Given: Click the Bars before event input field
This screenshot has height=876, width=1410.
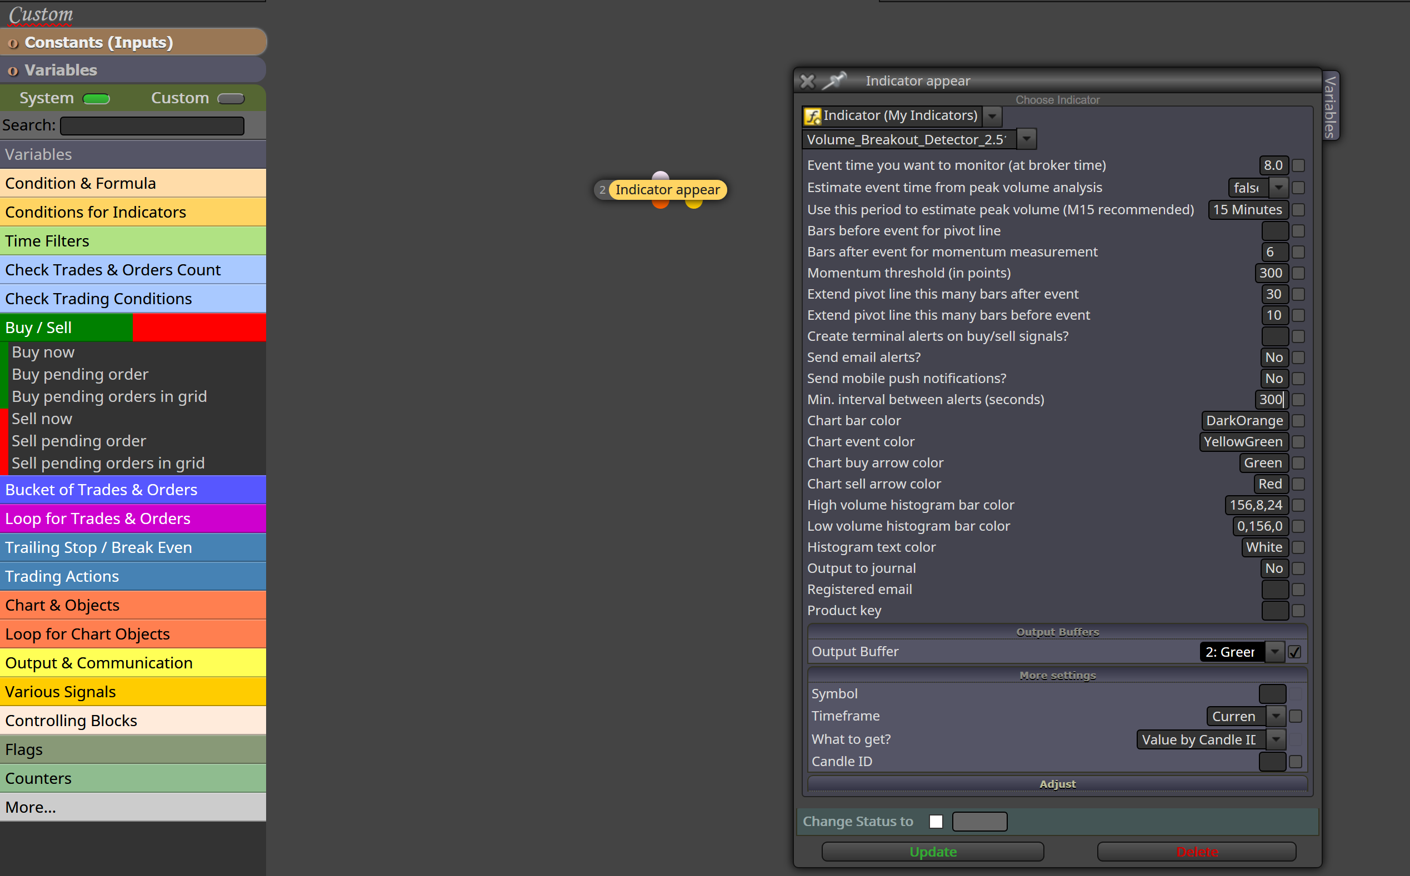Looking at the screenshot, I should point(1275,231).
